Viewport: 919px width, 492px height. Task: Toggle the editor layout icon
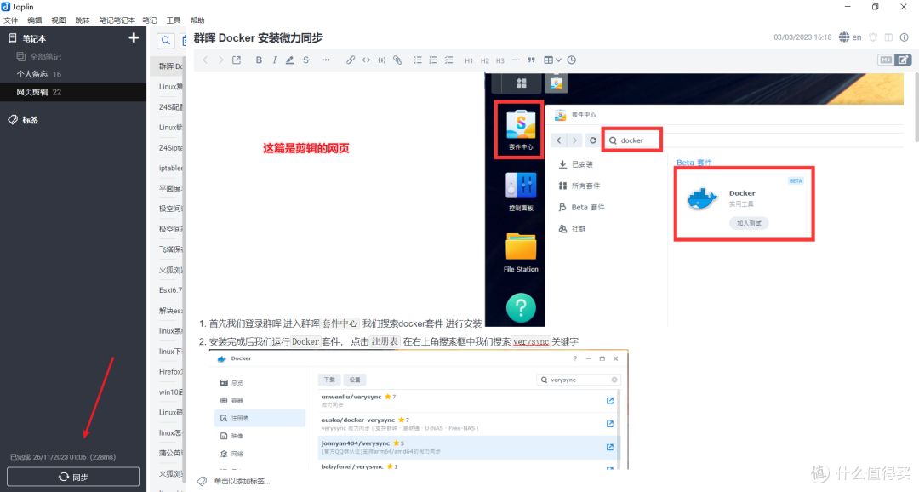(x=888, y=37)
